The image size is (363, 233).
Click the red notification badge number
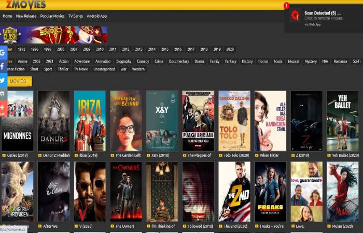(286, 6)
